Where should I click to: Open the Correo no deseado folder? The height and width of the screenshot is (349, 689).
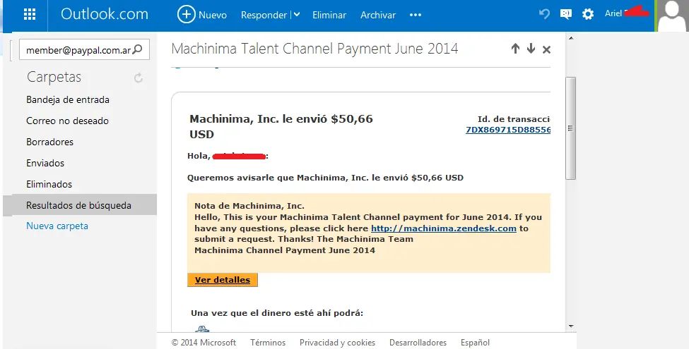[x=67, y=121]
